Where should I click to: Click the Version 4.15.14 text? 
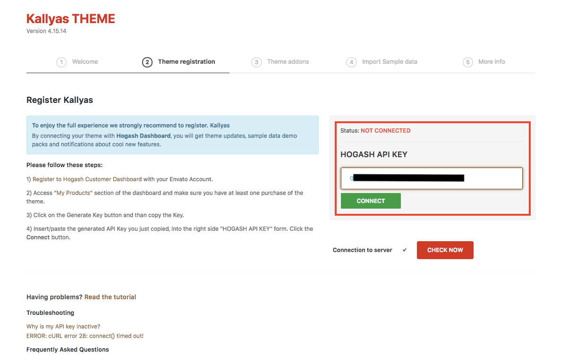(46, 31)
